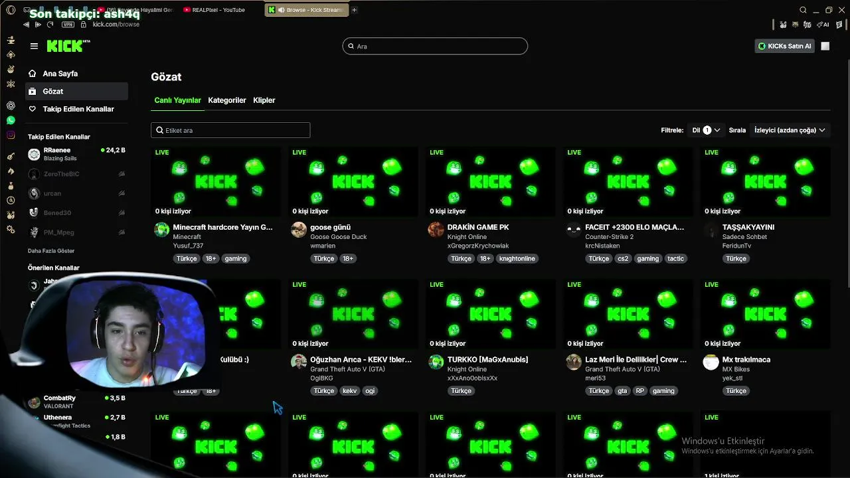The width and height of the screenshot is (850, 478).
Task: Click knightonline tag on DRAKİN GAME PK
Action: [x=517, y=258]
